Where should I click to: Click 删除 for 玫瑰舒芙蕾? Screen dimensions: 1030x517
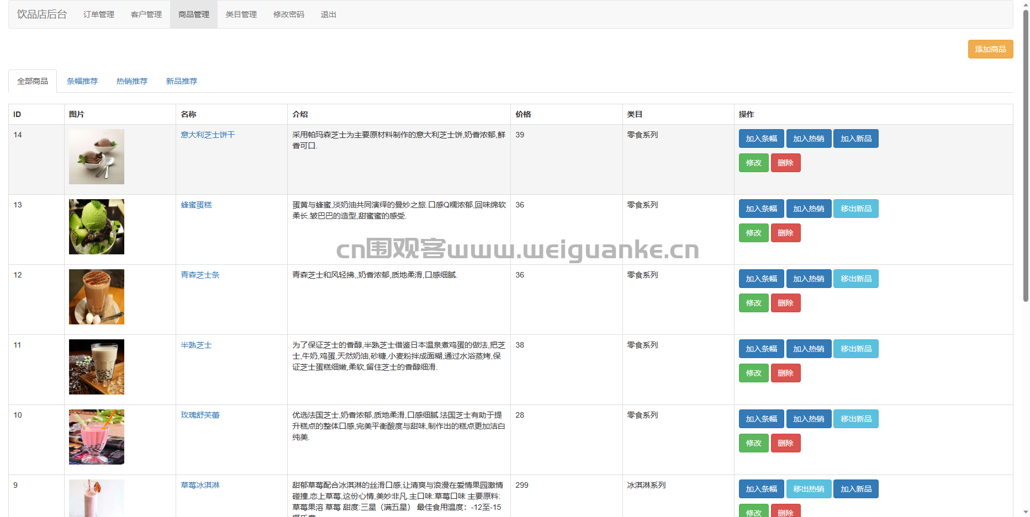785,443
